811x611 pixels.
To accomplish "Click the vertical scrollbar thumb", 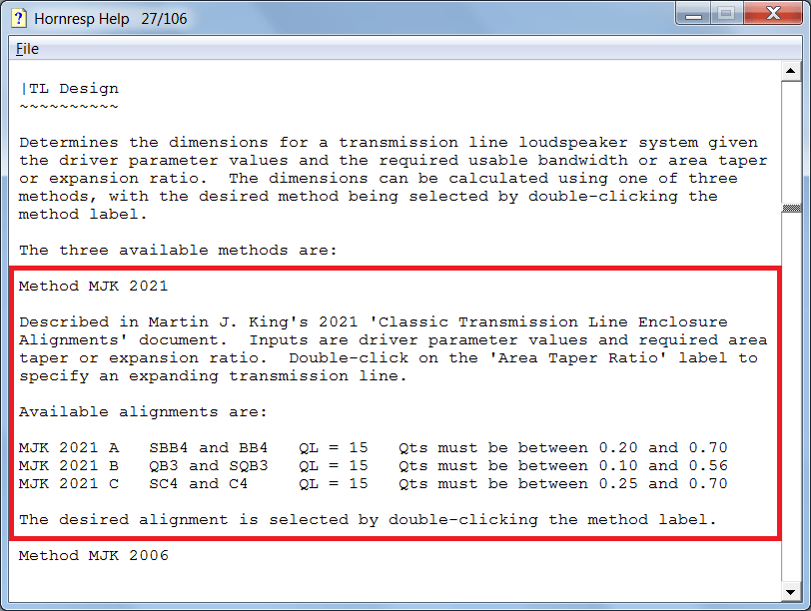I will 791,209.
